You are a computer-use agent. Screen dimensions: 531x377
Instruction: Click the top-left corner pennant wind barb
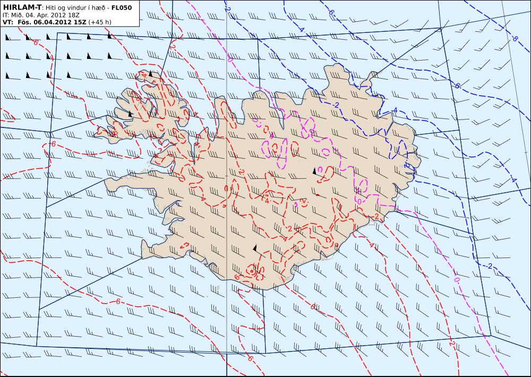click(x=7, y=37)
